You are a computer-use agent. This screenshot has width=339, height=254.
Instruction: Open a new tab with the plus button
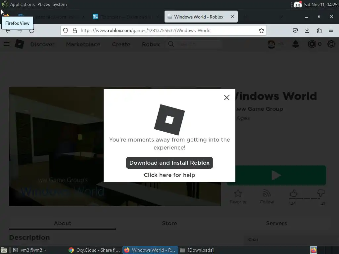pyautogui.click(x=245, y=17)
